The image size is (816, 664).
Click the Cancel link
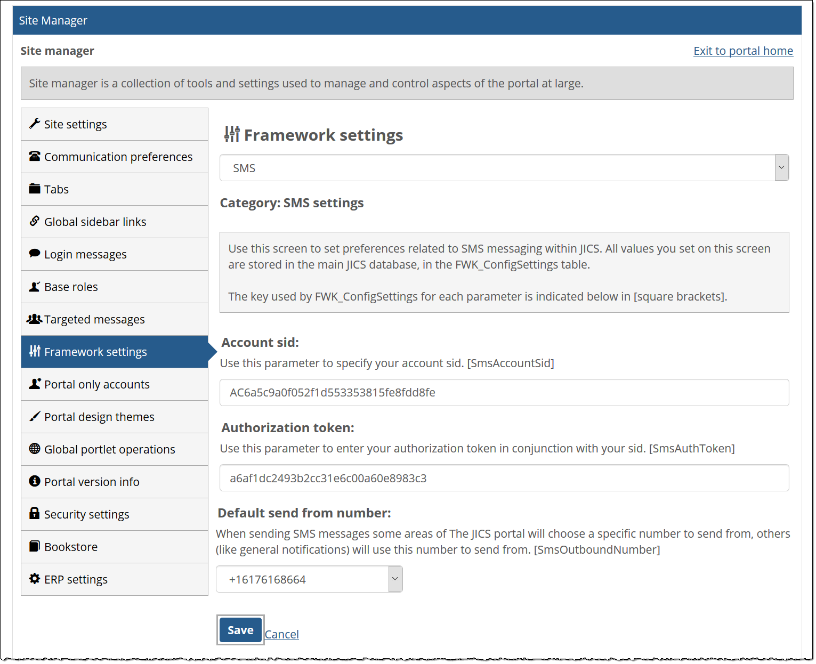tap(282, 634)
